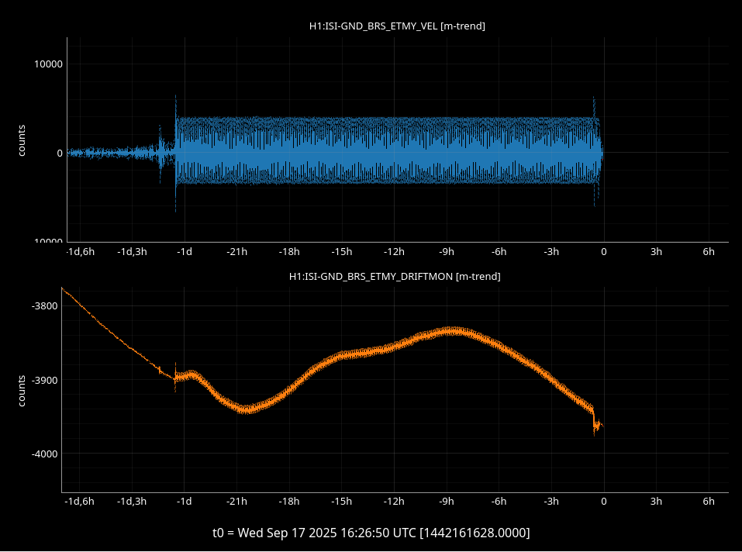Image resolution: width=742 pixels, height=552 pixels.
Task: Click the -3800 y-axis tick label
Action: pos(44,306)
